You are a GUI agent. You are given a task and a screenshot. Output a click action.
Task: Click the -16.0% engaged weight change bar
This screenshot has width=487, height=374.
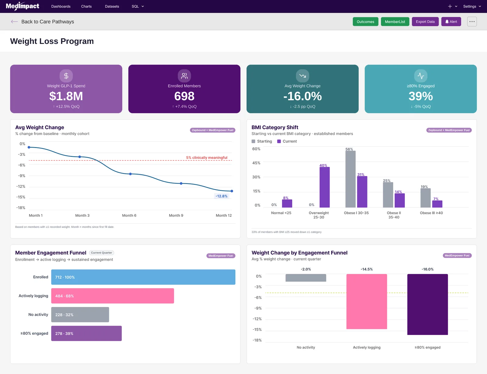click(428, 305)
